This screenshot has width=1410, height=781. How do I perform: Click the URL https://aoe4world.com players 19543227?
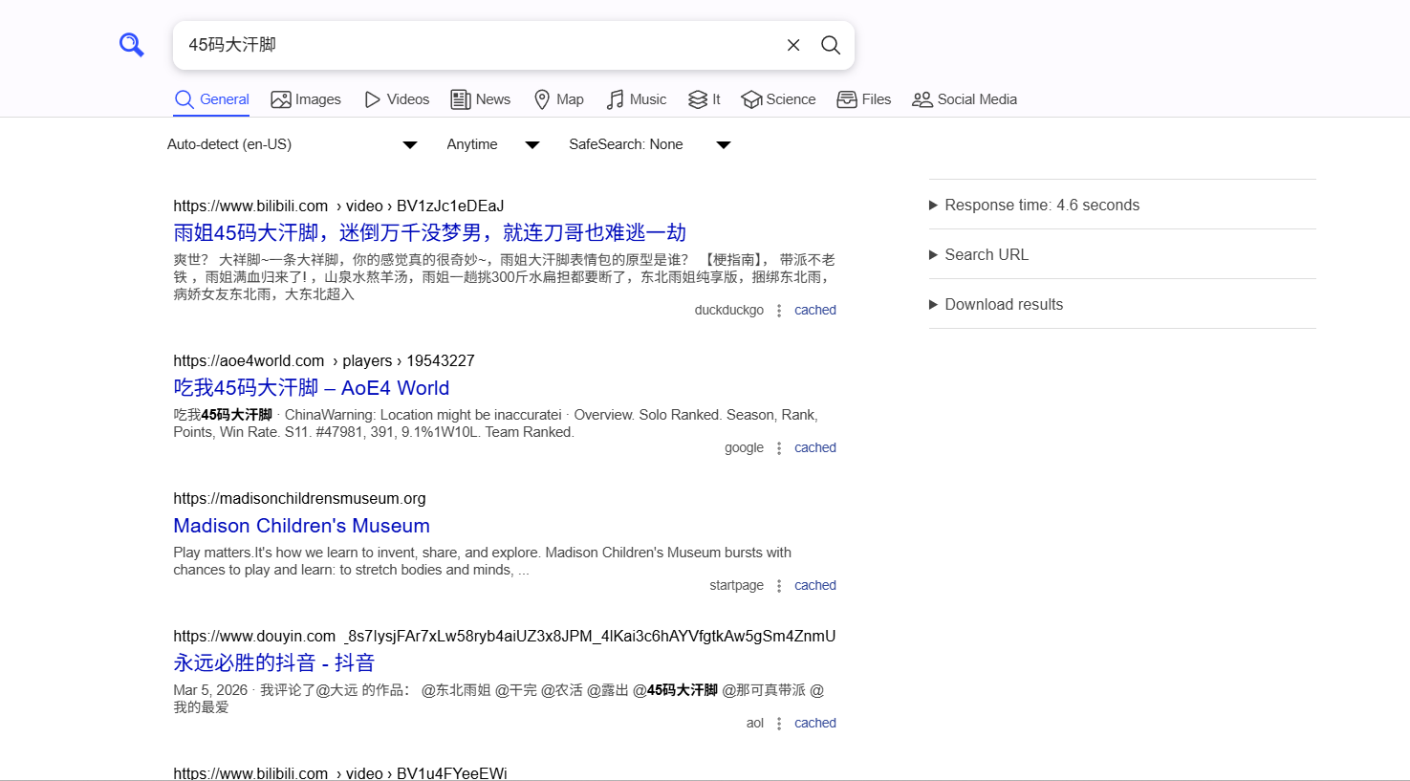(x=324, y=360)
